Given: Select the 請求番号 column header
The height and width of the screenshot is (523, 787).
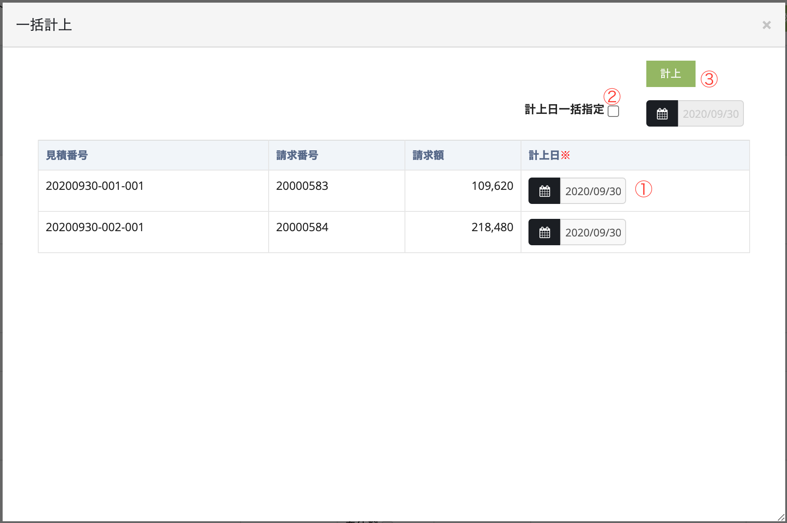Looking at the screenshot, I should [297, 156].
